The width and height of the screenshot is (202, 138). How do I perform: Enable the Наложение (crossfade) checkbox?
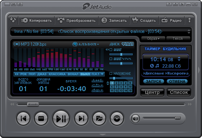(111, 73)
